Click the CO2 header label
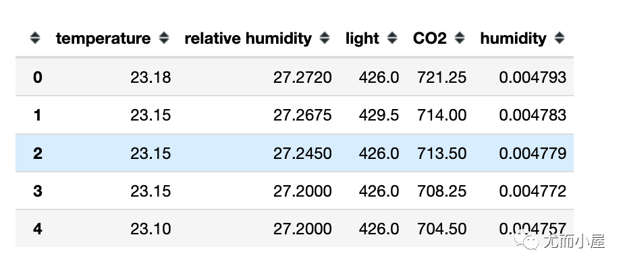625x268 pixels. click(x=430, y=38)
